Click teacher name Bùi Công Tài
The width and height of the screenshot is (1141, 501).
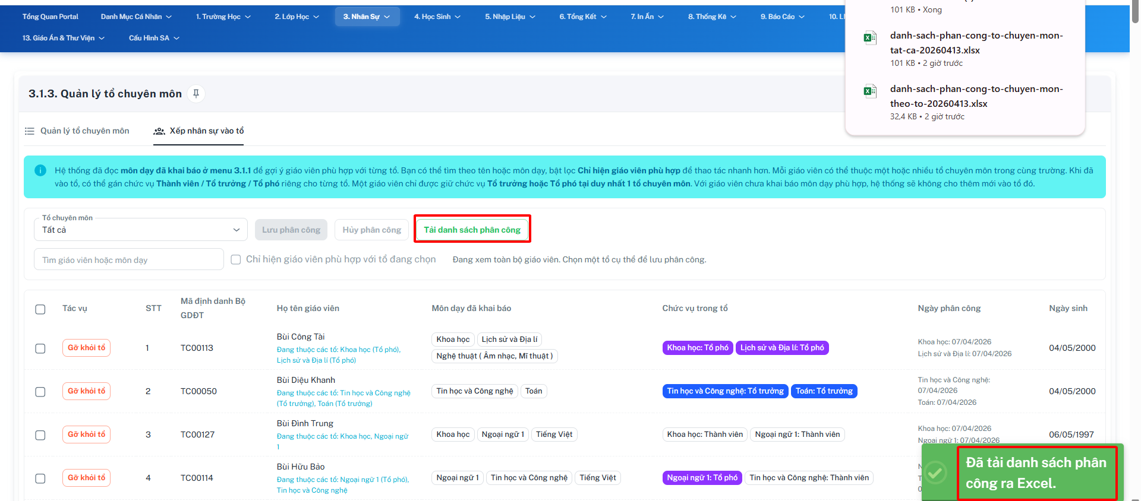tap(301, 337)
